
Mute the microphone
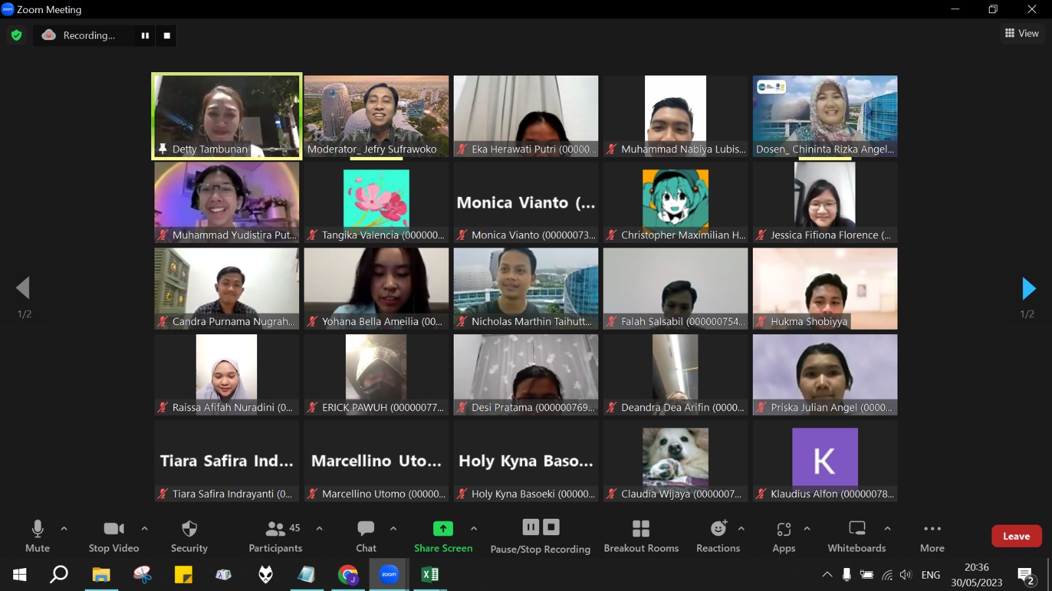37,536
